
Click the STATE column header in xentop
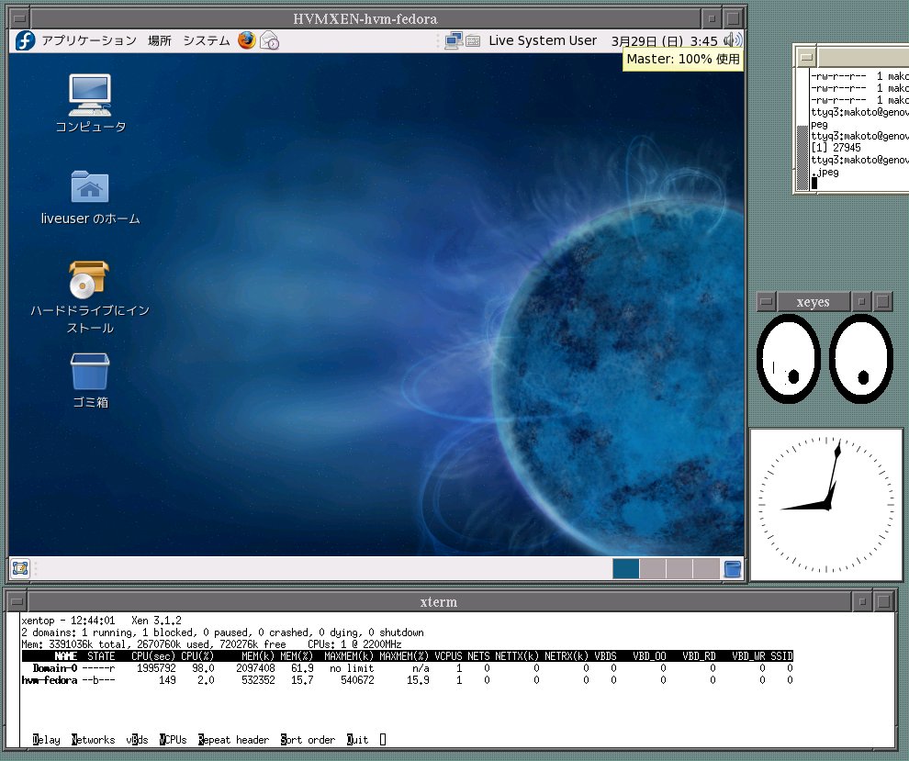coord(101,656)
